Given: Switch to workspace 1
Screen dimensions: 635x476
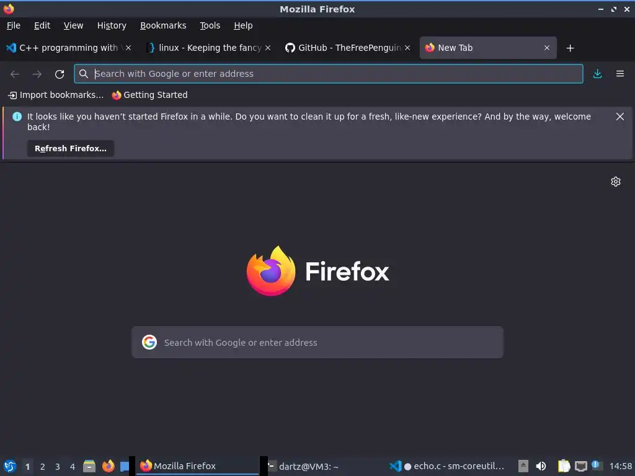Looking at the screenshot, I should point(27,467).
